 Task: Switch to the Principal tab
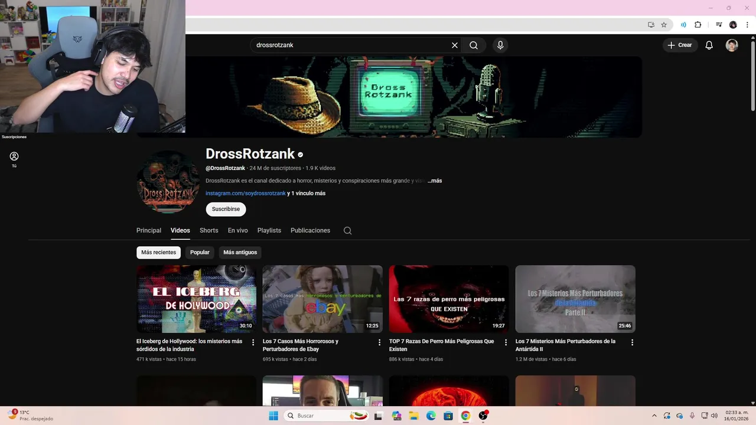[149, 230]
